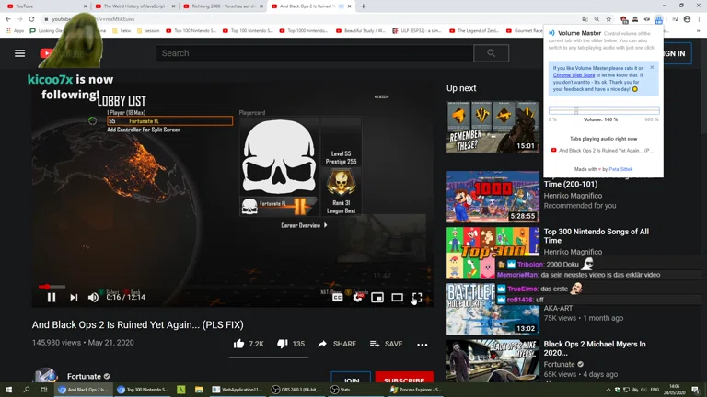Switch to WebApplication11 taskbar window
Image resolution: width=707 pixels, height=397 pixels.
[x=238, y=390]
